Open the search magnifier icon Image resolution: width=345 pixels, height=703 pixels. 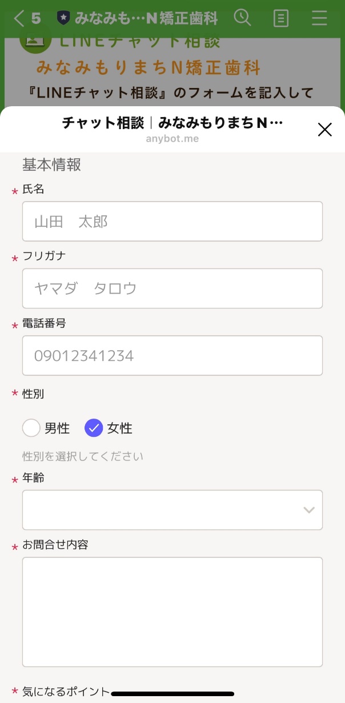coord(243,18)
